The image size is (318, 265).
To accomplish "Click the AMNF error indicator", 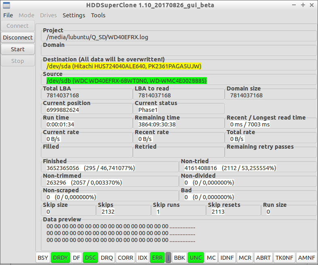I will [x=306, y=258].
